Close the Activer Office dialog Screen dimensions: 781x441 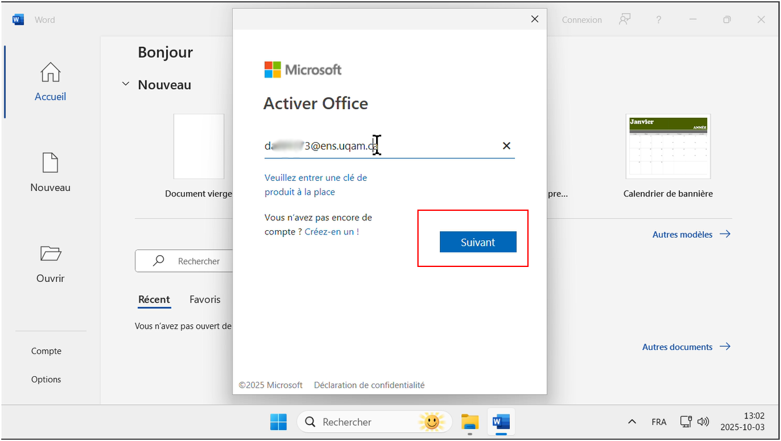534,19
